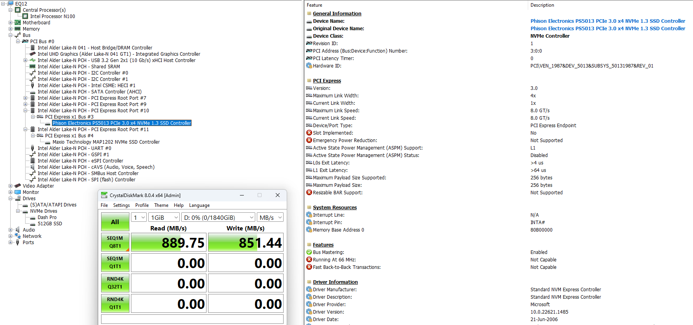
Task: Click the Emergency Power Reduction red X icon
Action: [x=309, y=140]
